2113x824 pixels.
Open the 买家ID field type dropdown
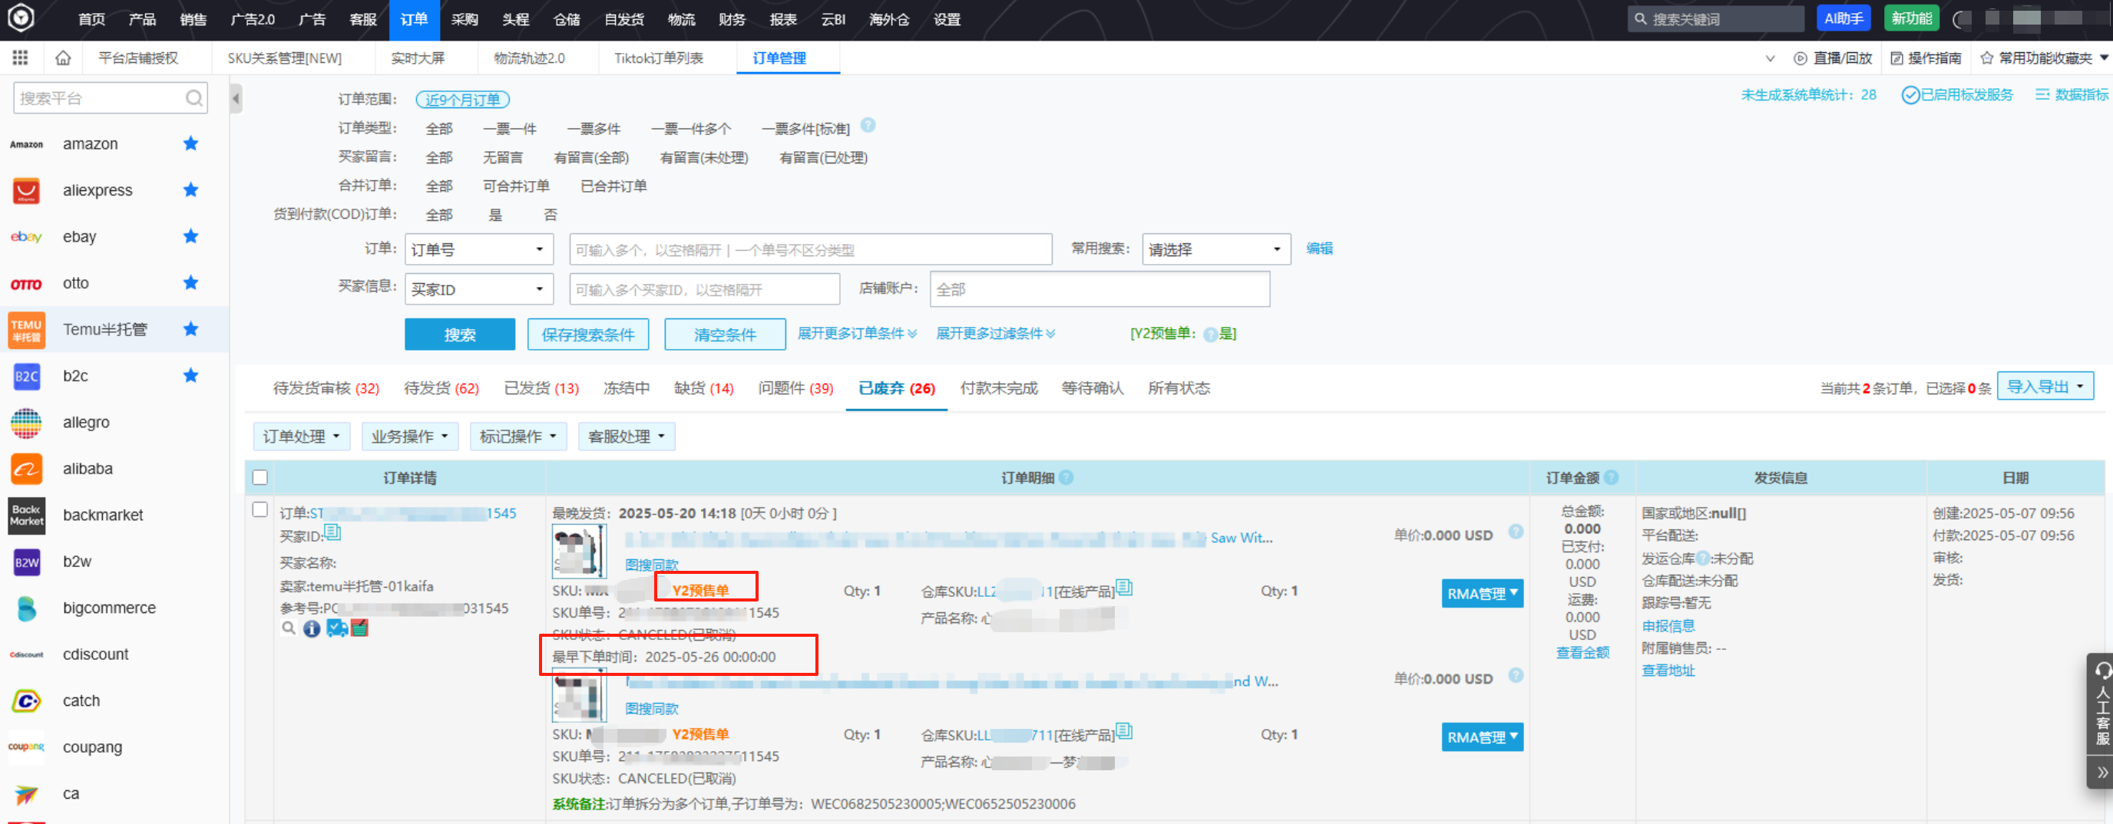[478, 288]
